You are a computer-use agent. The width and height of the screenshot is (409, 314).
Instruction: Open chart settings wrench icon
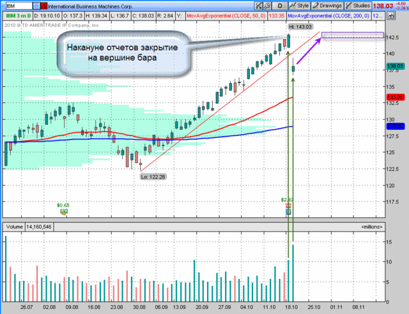point(267,6)
